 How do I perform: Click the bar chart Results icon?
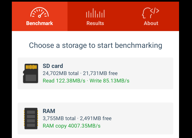click(x=95, y=13)
